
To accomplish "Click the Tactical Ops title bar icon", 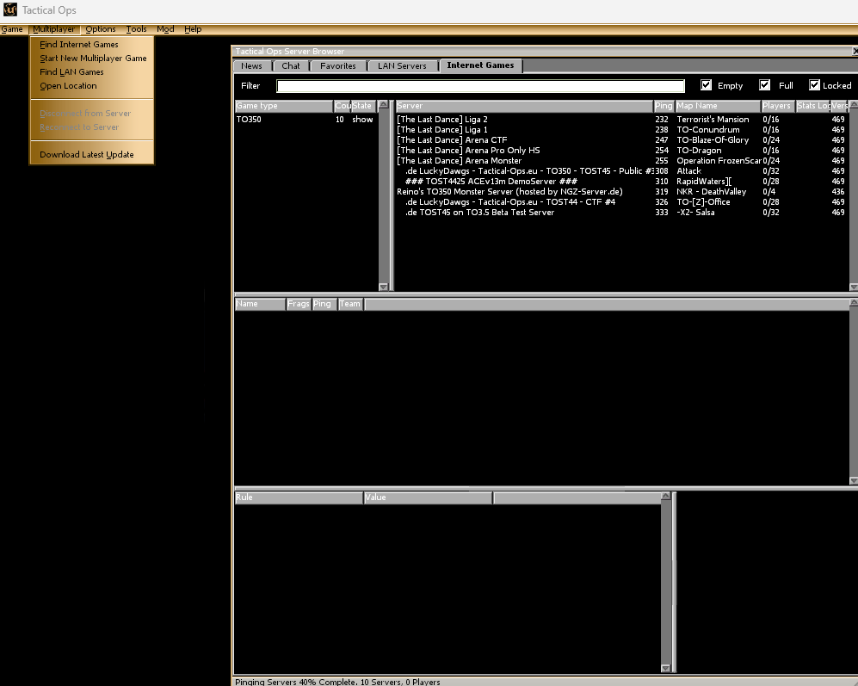I will click(x=9, y=9).
